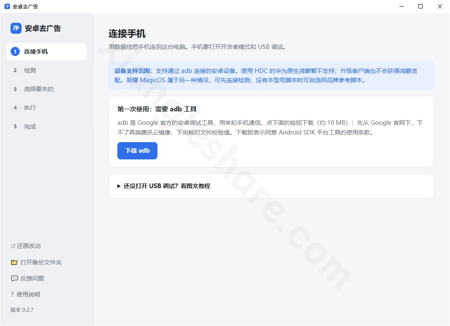Click the 设备支持范围 notice label
The width and height of the screenshot is (450, 326).
click(x=132, y=71)
